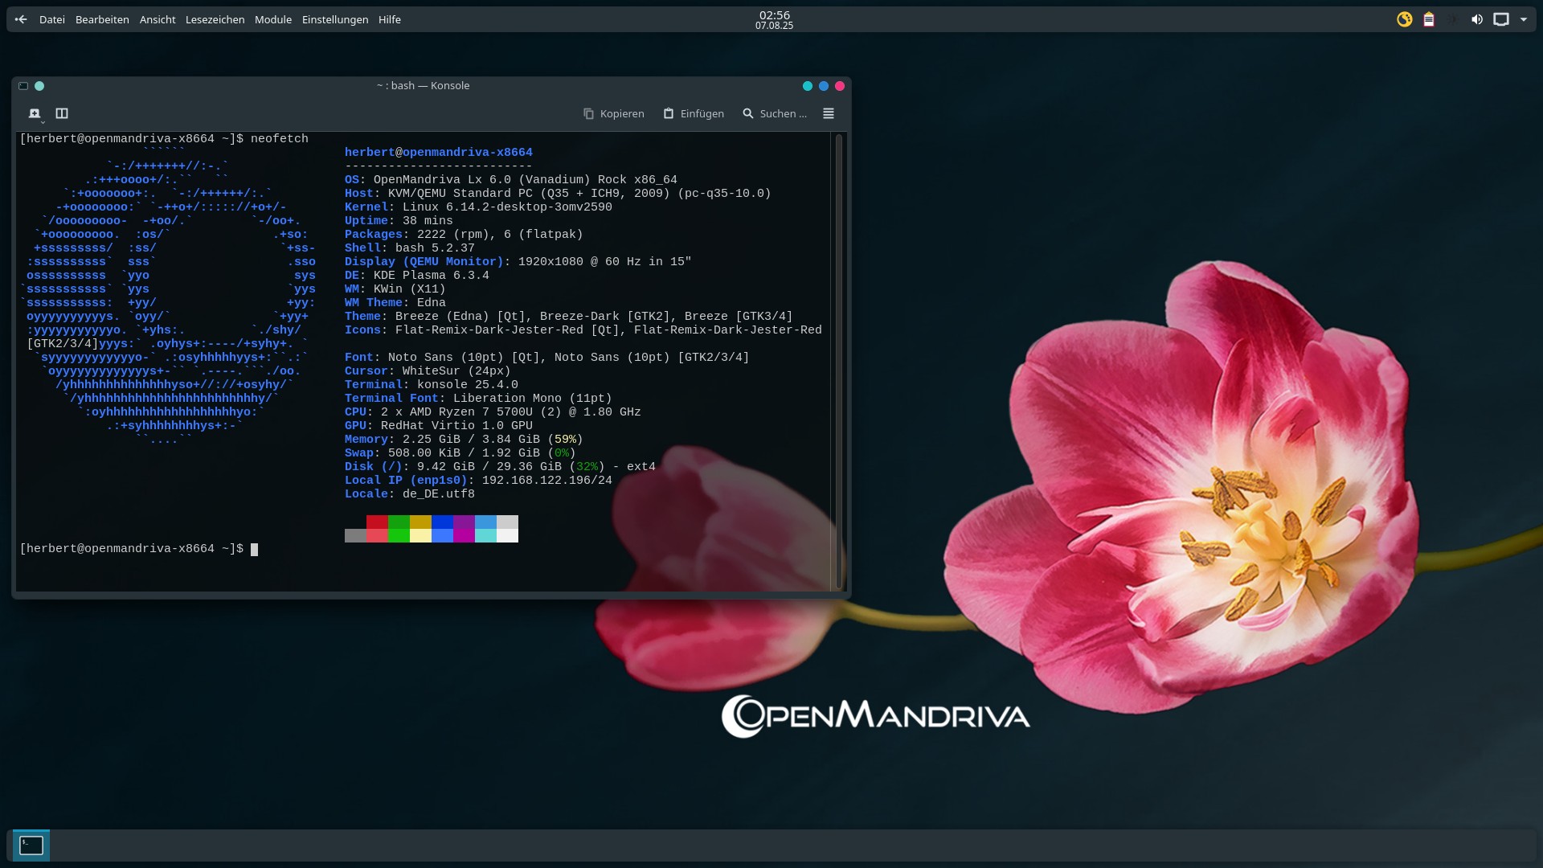Open the Datei menu
Image resolution: width=1543 pixels, height=868 pixels.
tap(52, 19)
